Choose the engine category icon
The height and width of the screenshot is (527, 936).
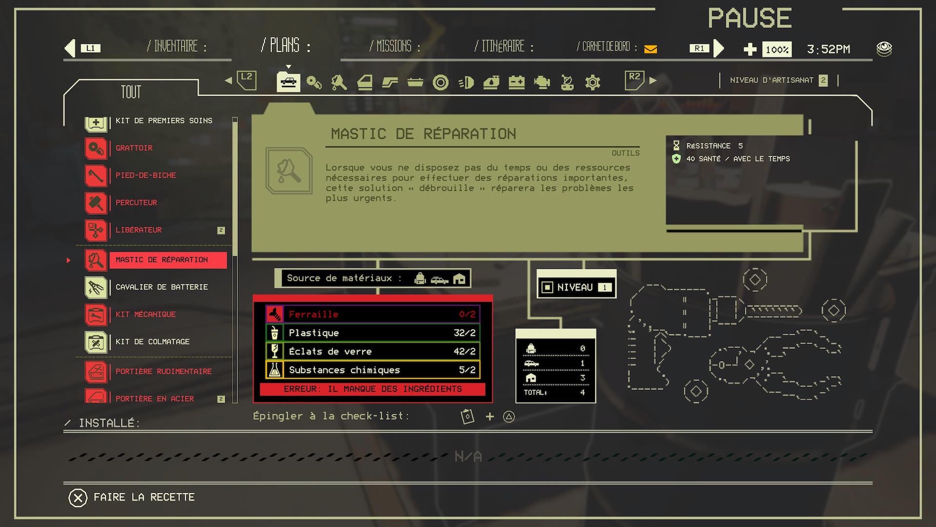(x=542, y=82)
